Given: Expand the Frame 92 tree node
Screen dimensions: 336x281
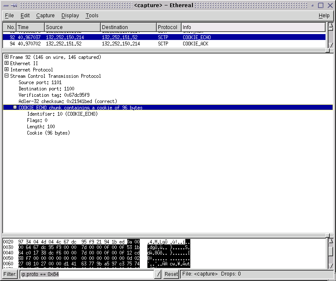Looking at the screenshot, I should [x=7, y=57].
